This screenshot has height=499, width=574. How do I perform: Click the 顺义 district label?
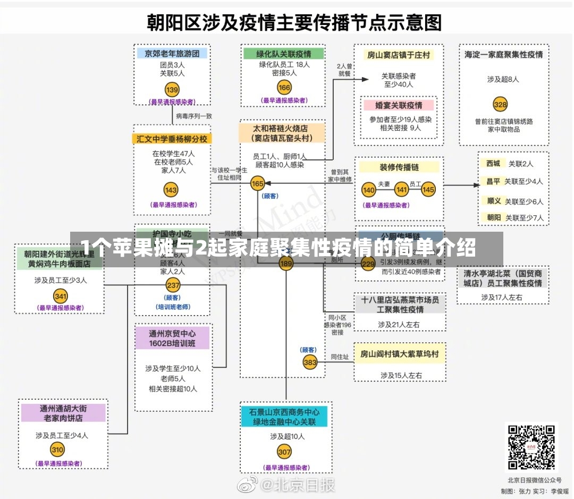point(493,201)
